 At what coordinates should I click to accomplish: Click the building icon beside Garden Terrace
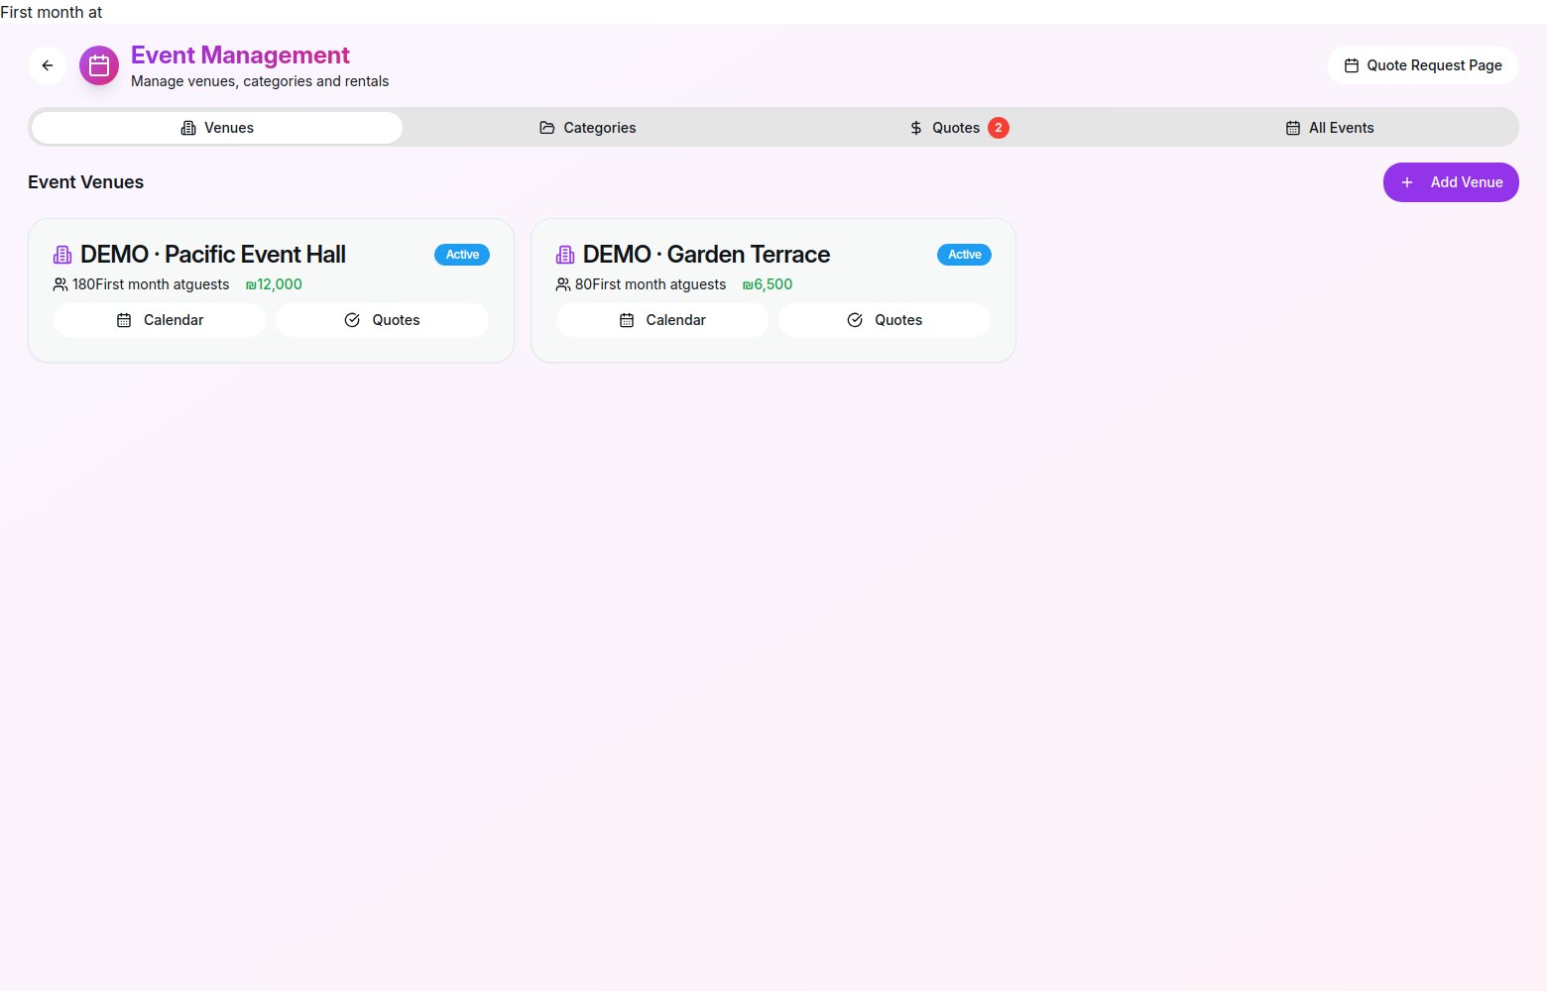(x=565, y=255)
